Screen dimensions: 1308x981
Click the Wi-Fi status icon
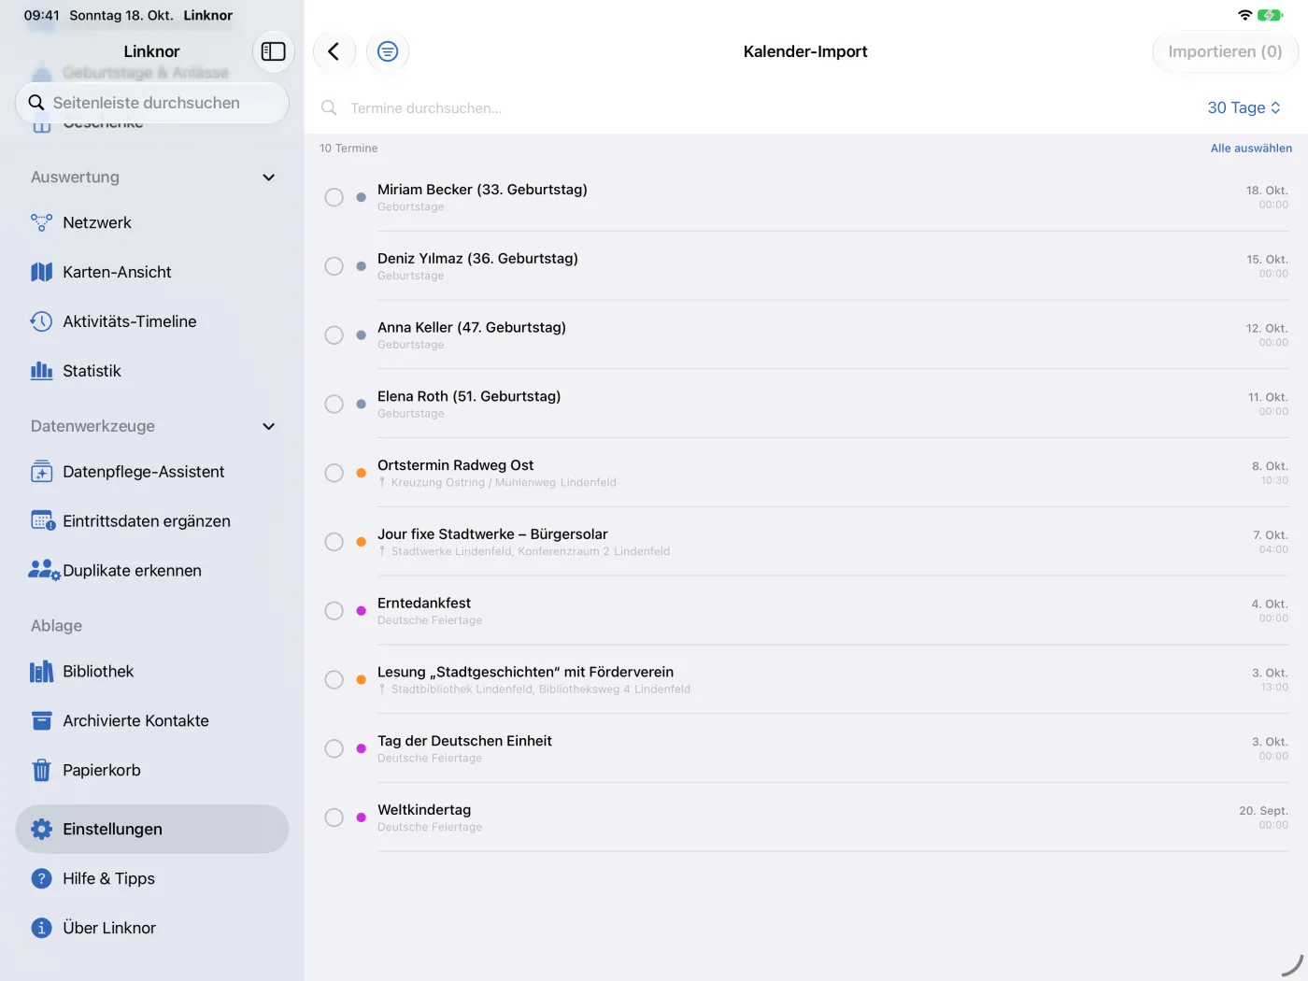(x=1244, y=15)
